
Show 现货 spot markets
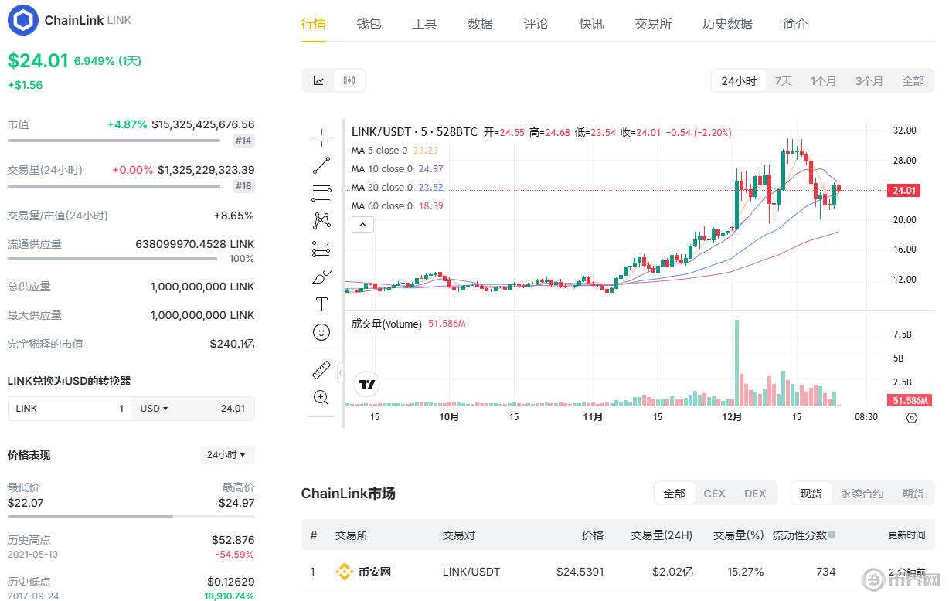[x=811, y=494]
